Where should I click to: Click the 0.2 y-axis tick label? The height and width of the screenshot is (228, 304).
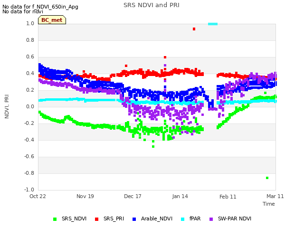click(30, 90)
